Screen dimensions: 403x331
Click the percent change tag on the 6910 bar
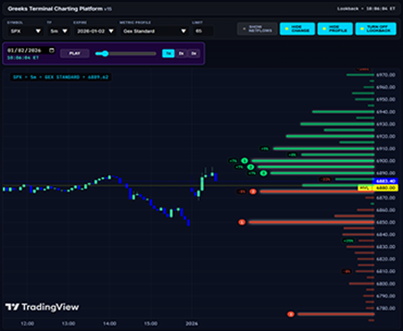click(x=264, y=149)
